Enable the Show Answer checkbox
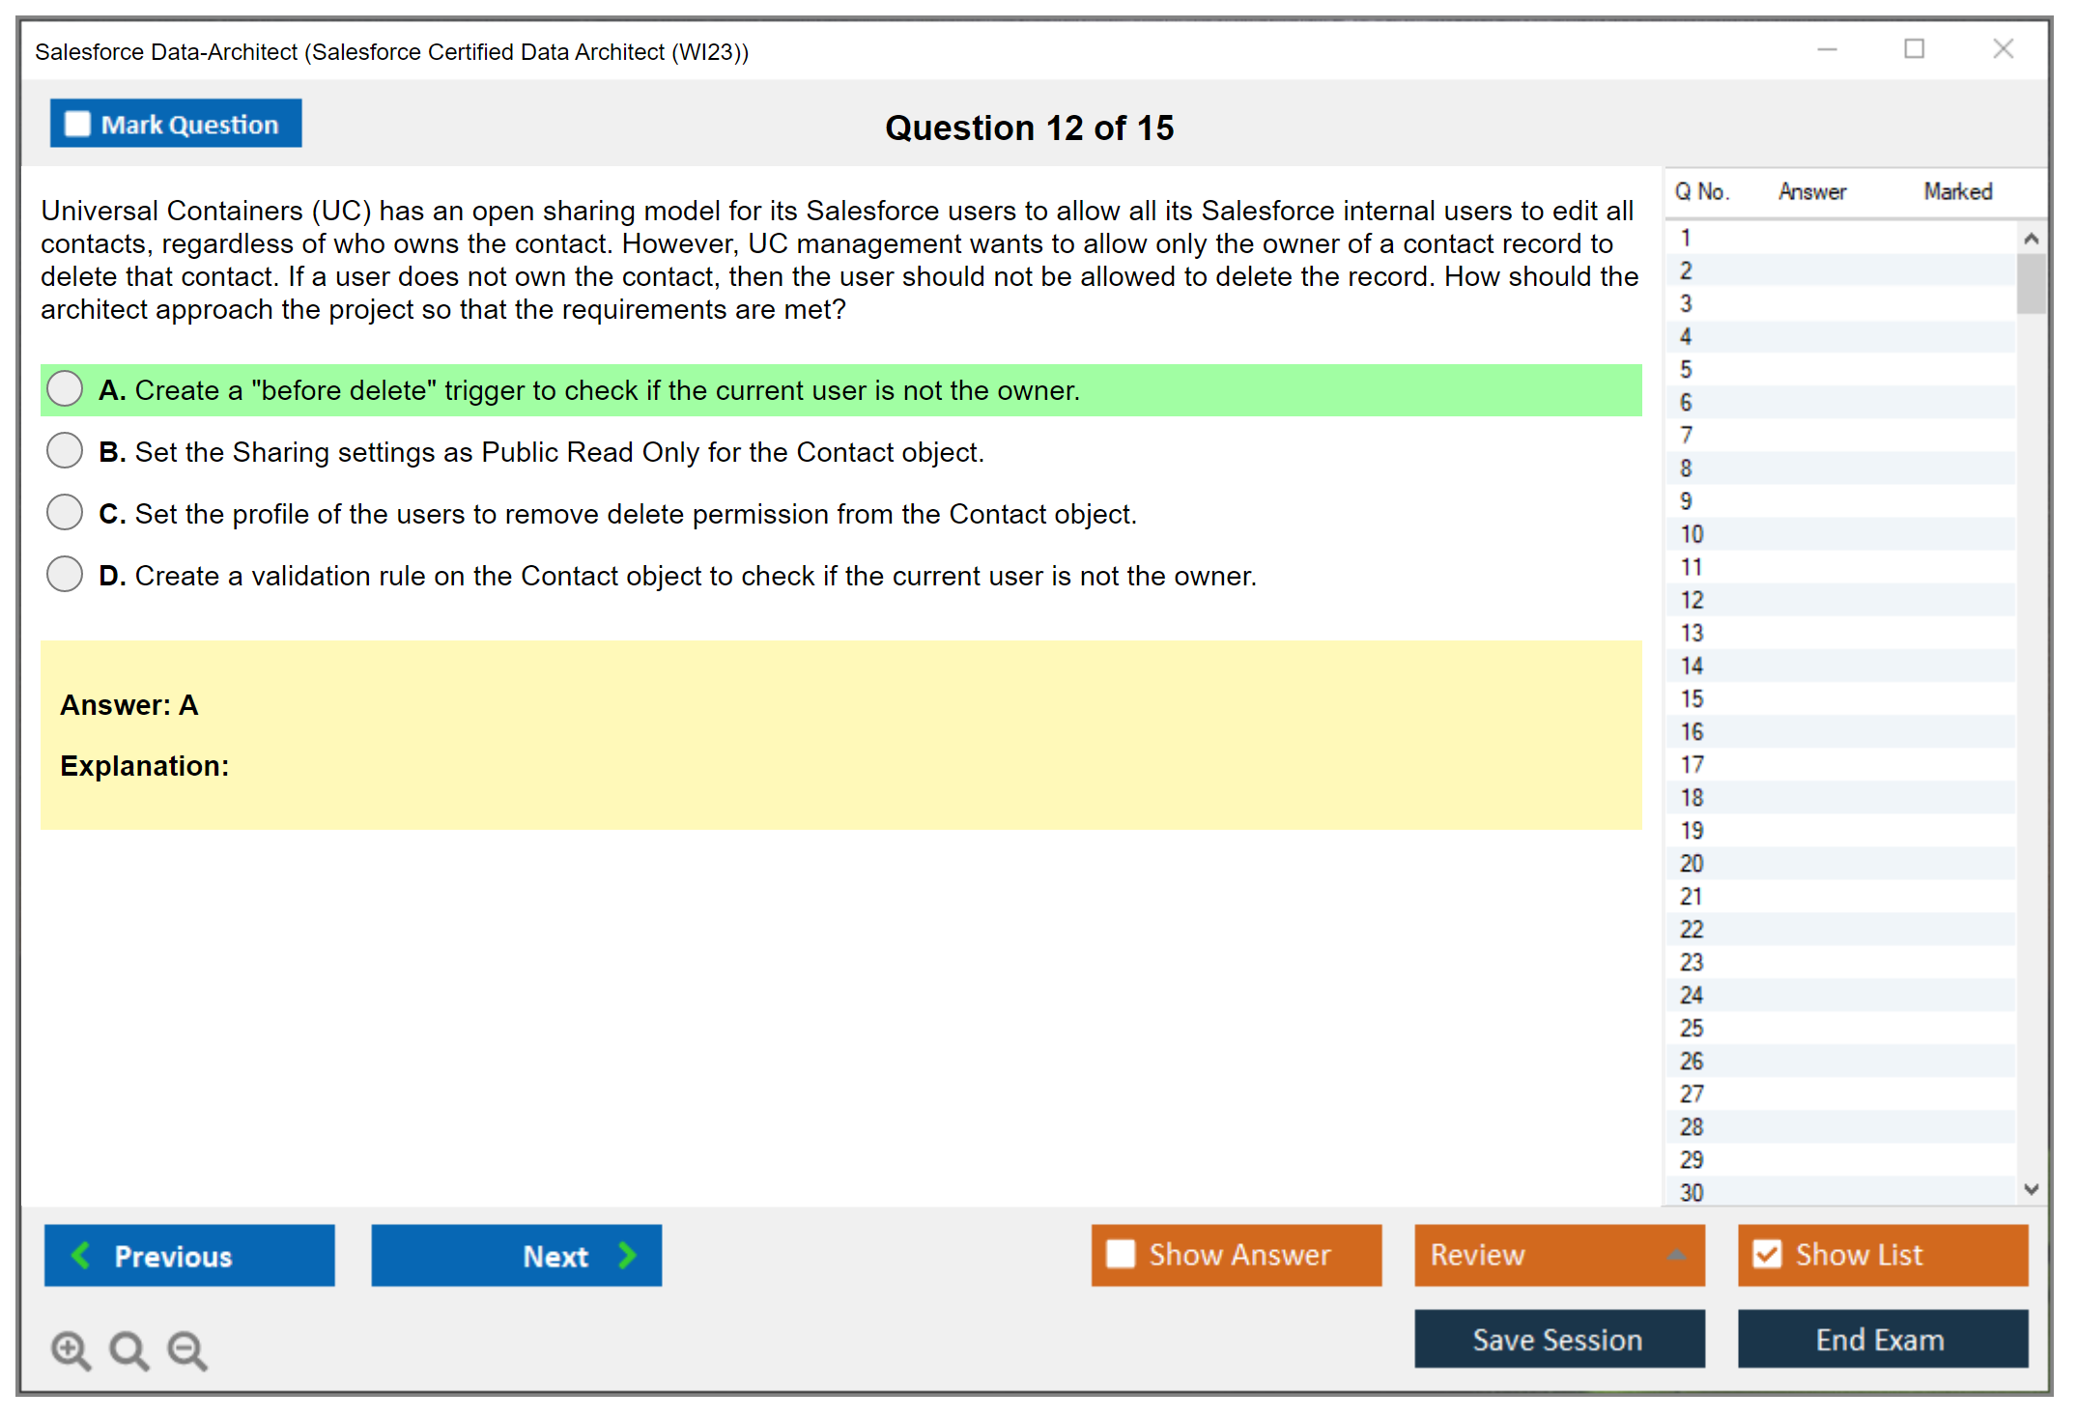Viewport: 2077px width, 1420px height. coord(1121,1254)
